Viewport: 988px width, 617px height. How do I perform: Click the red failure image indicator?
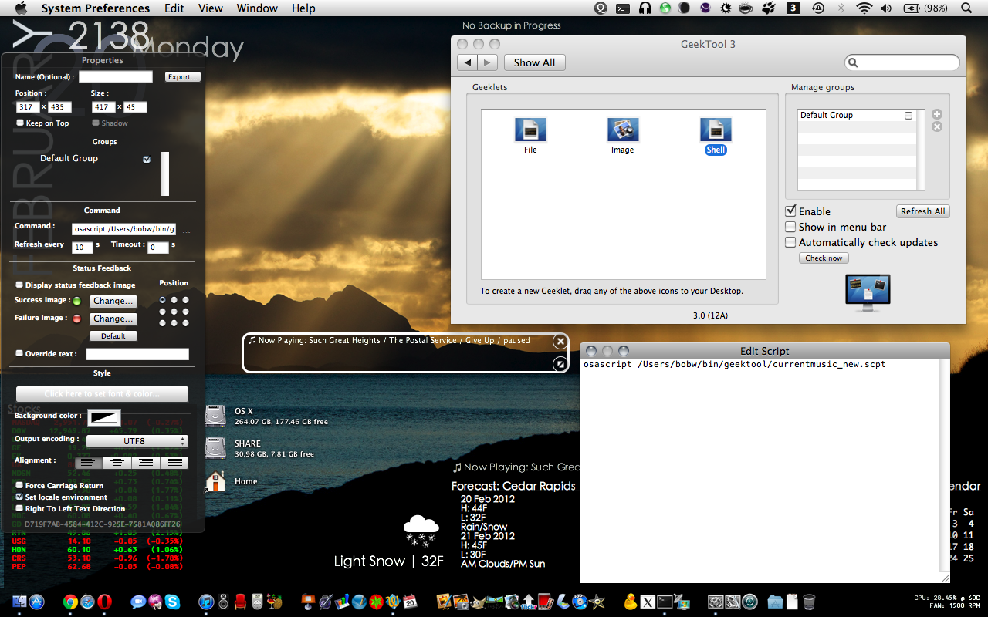[x=77, y=319]
